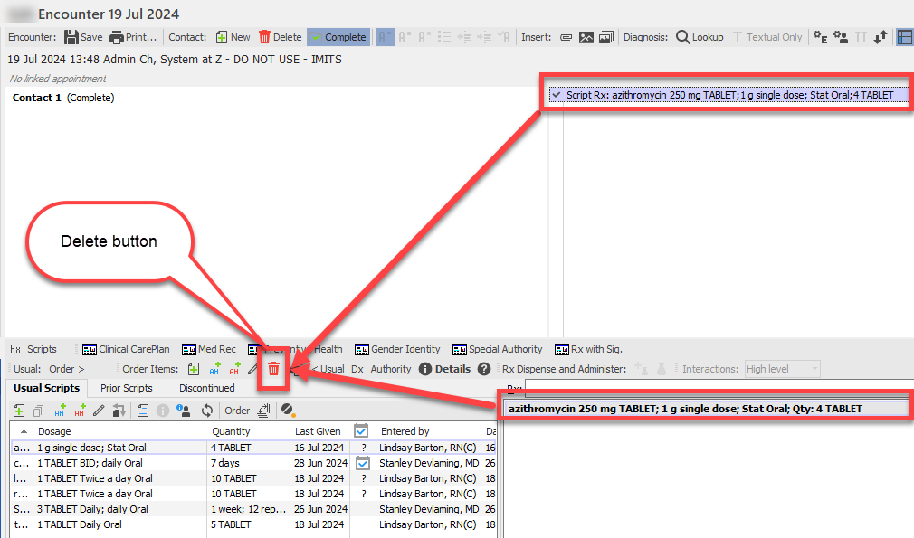Add new order item with green plus
The height and width of the screenshot is (538, 914).
194,369
